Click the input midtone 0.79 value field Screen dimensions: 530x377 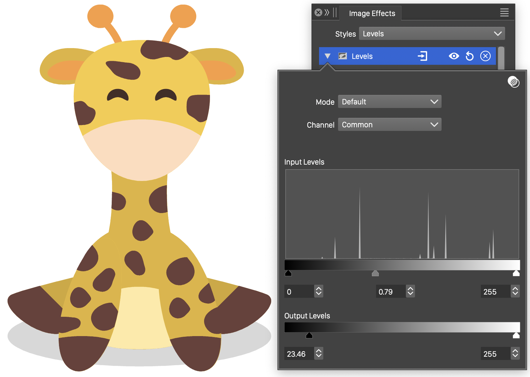click(x=390, y=292)
